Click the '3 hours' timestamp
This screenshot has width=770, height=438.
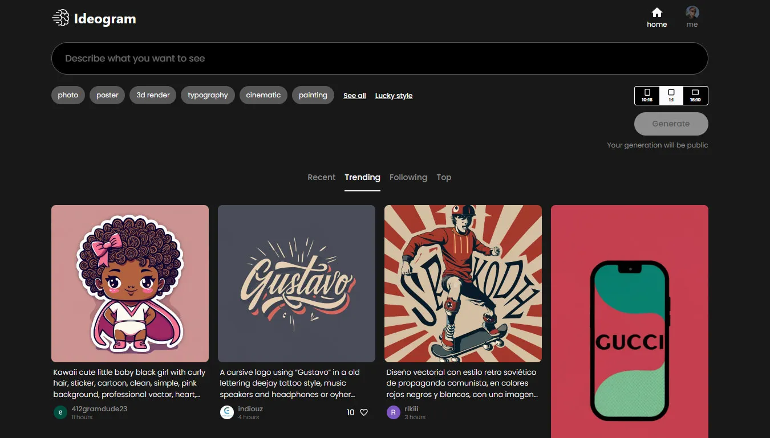pyautogui.click(x=415, y=417)
